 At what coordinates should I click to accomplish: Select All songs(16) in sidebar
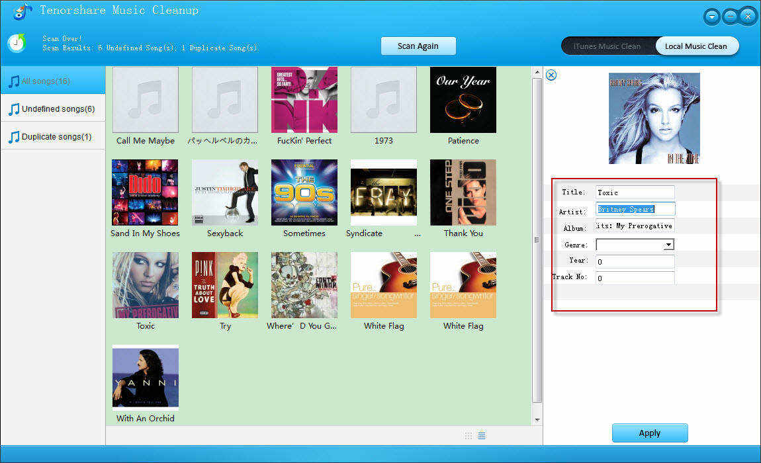click(53, 81)
